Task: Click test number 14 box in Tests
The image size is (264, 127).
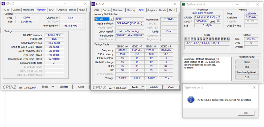Action: point(228,39)
